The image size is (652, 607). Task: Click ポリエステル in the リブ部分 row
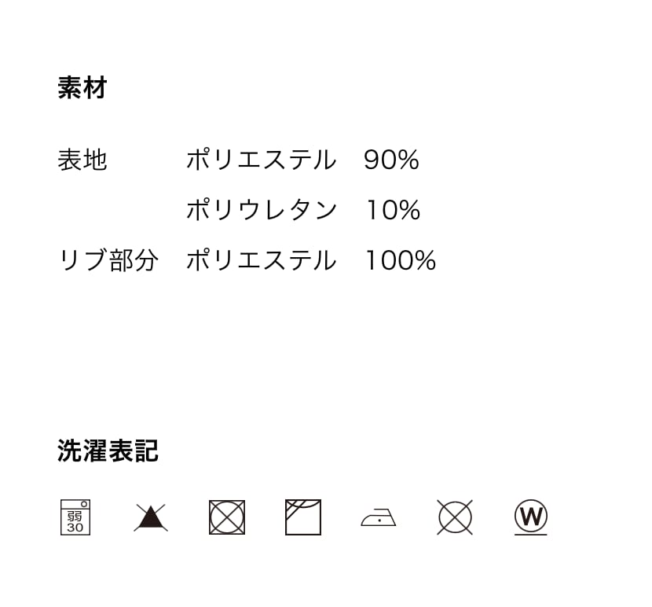click(x=262, y=260)
